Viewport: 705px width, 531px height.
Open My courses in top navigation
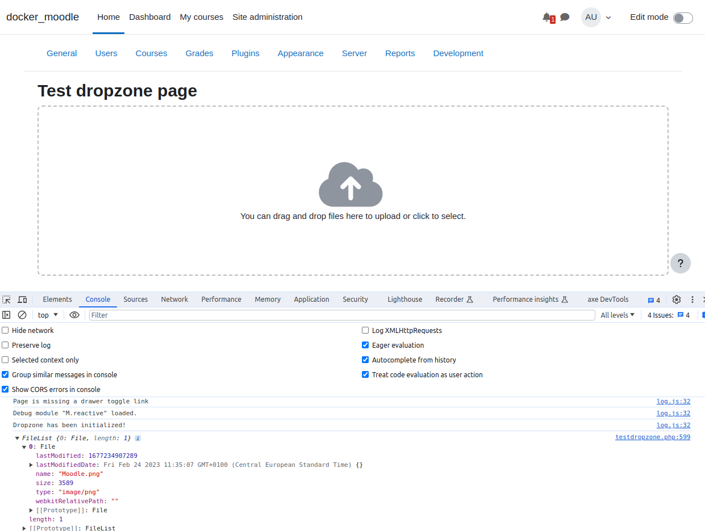click(x=202, y=17)
